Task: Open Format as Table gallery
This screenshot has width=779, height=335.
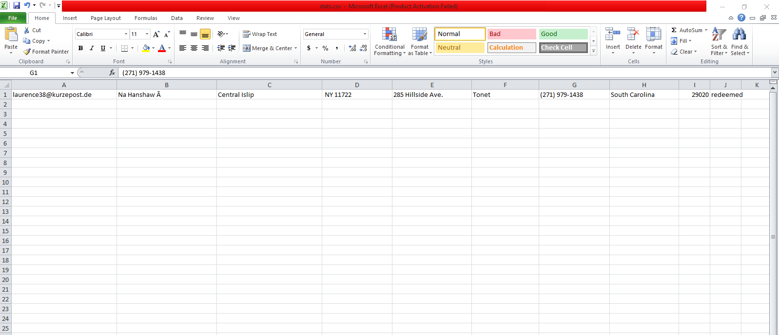Action: (420, 41)
